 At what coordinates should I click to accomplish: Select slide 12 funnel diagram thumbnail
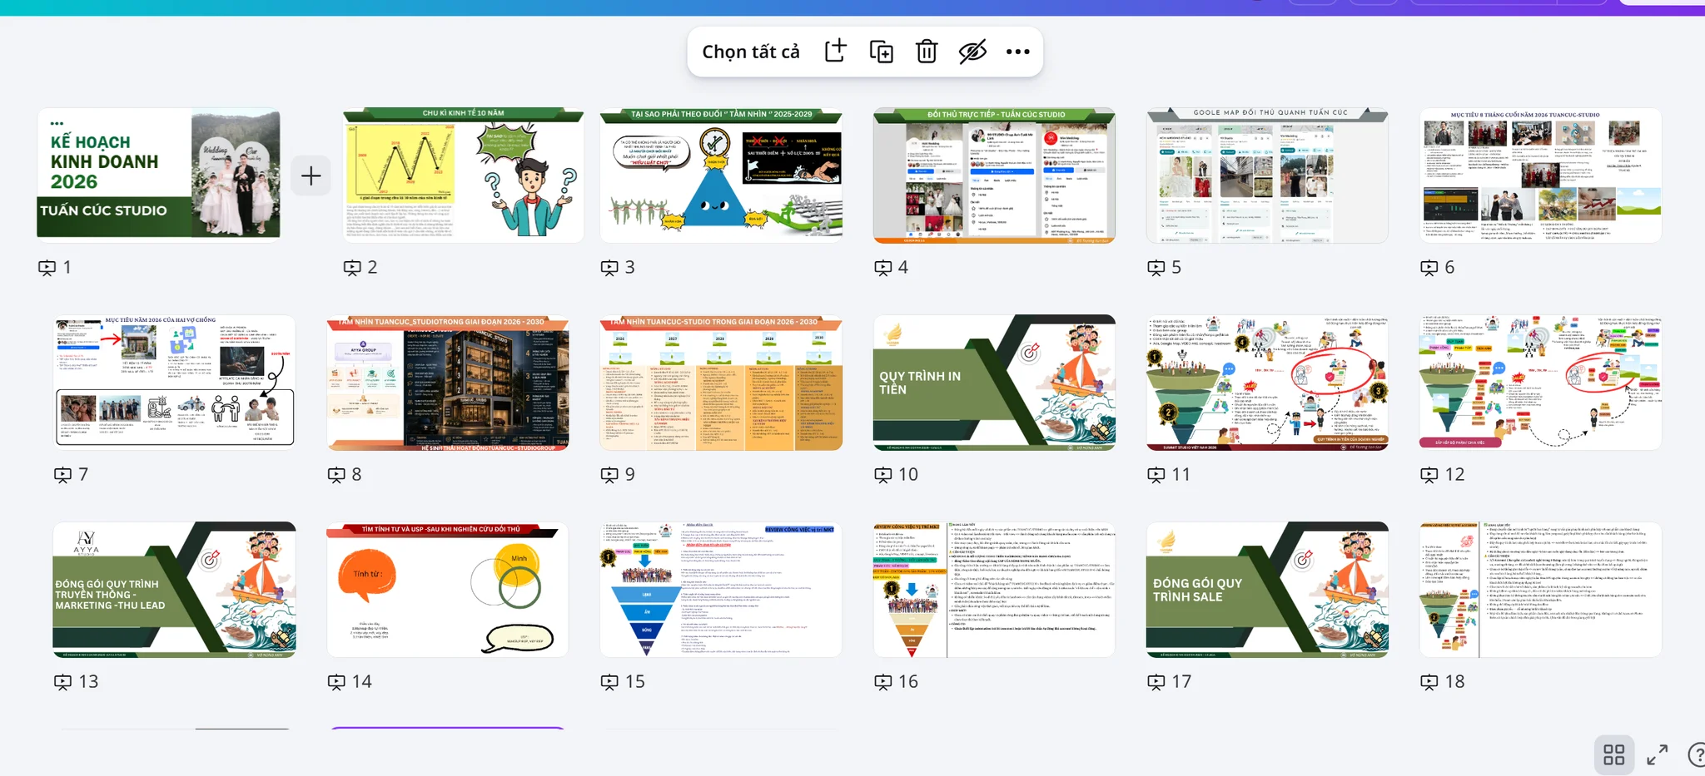tap(1540, 382)
